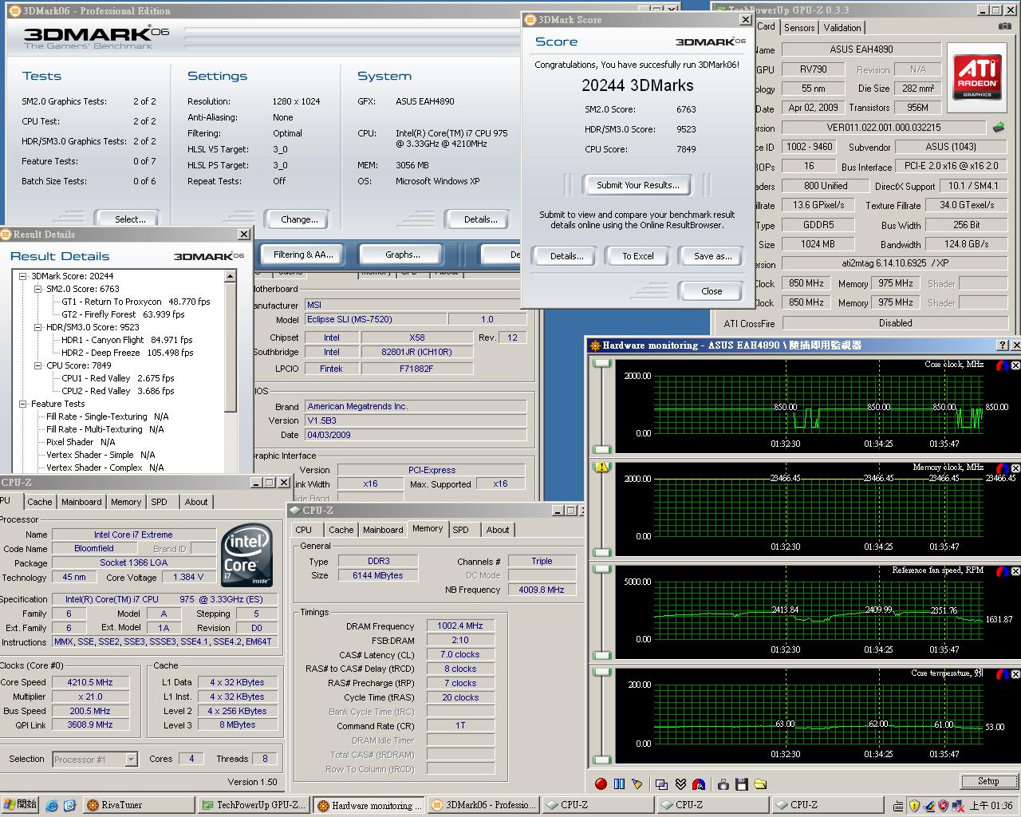Collapse the Feature Tests tree node
1021x817 pixels.
(x=23, y=404)
